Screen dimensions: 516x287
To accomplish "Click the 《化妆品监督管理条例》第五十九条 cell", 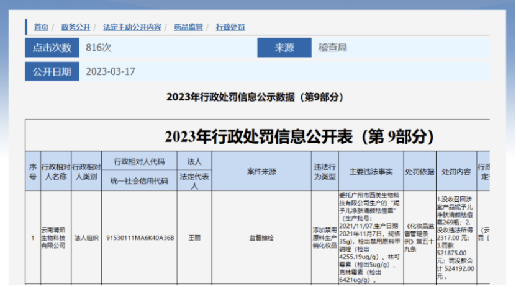I will click(x=420, y=237).
